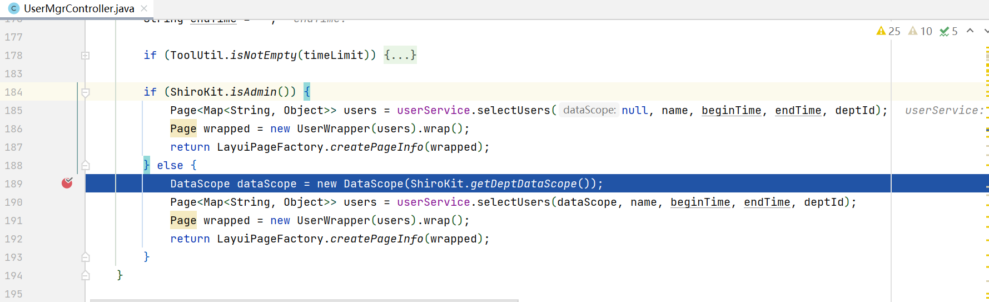Click line number 190 in gutter
Image resolution: width=989 pixels, height=302 pixels.
[13, 202]
